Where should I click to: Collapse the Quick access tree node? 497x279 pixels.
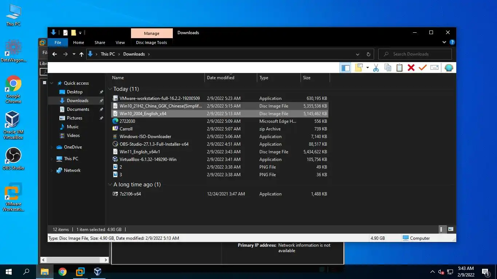(x=52, y=83)
